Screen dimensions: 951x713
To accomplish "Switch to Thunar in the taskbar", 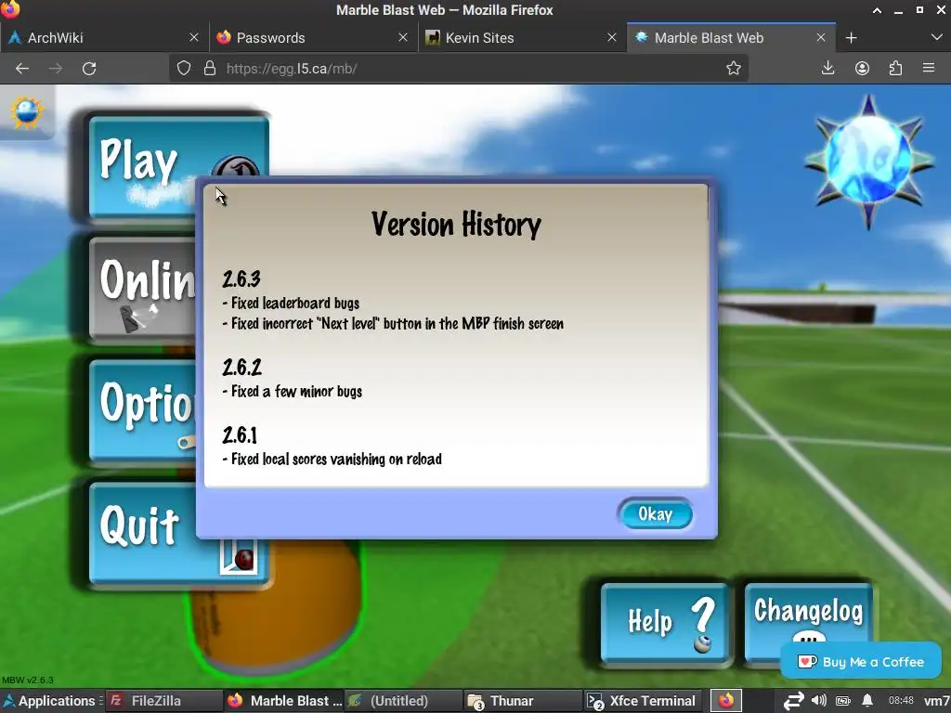I will tap(523, 701).
